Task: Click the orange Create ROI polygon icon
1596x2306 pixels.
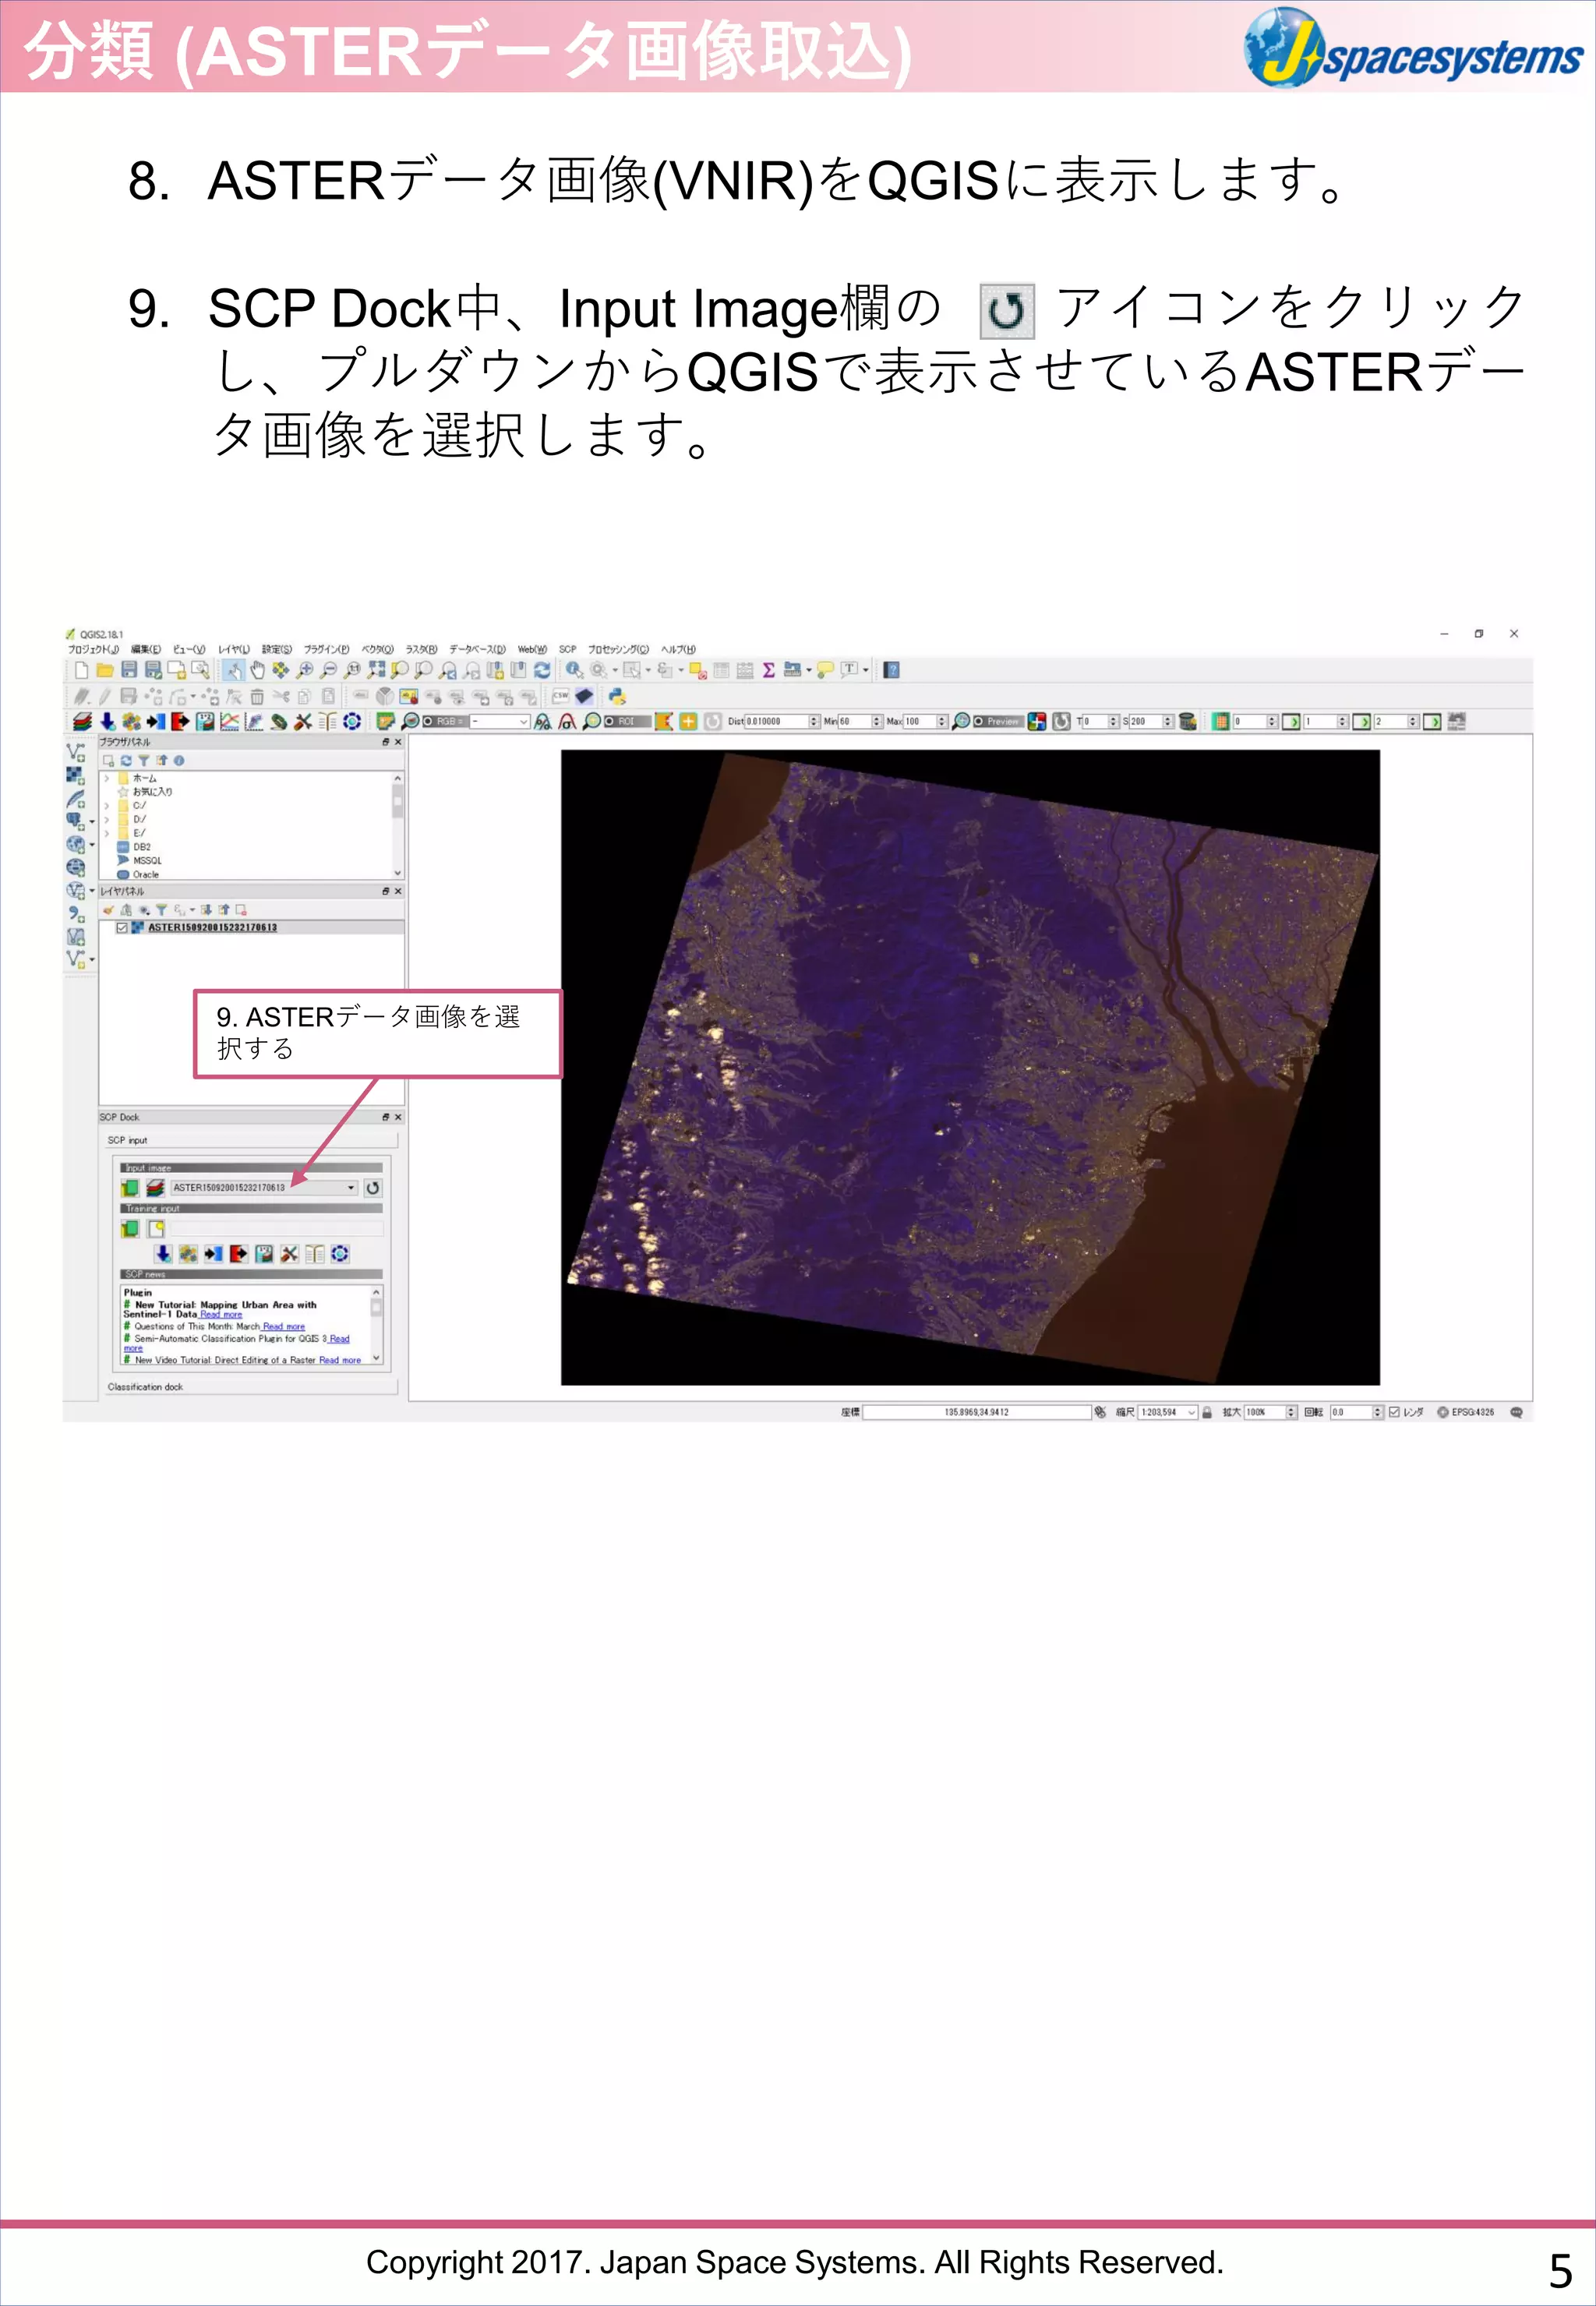Action: pos(663,721)
